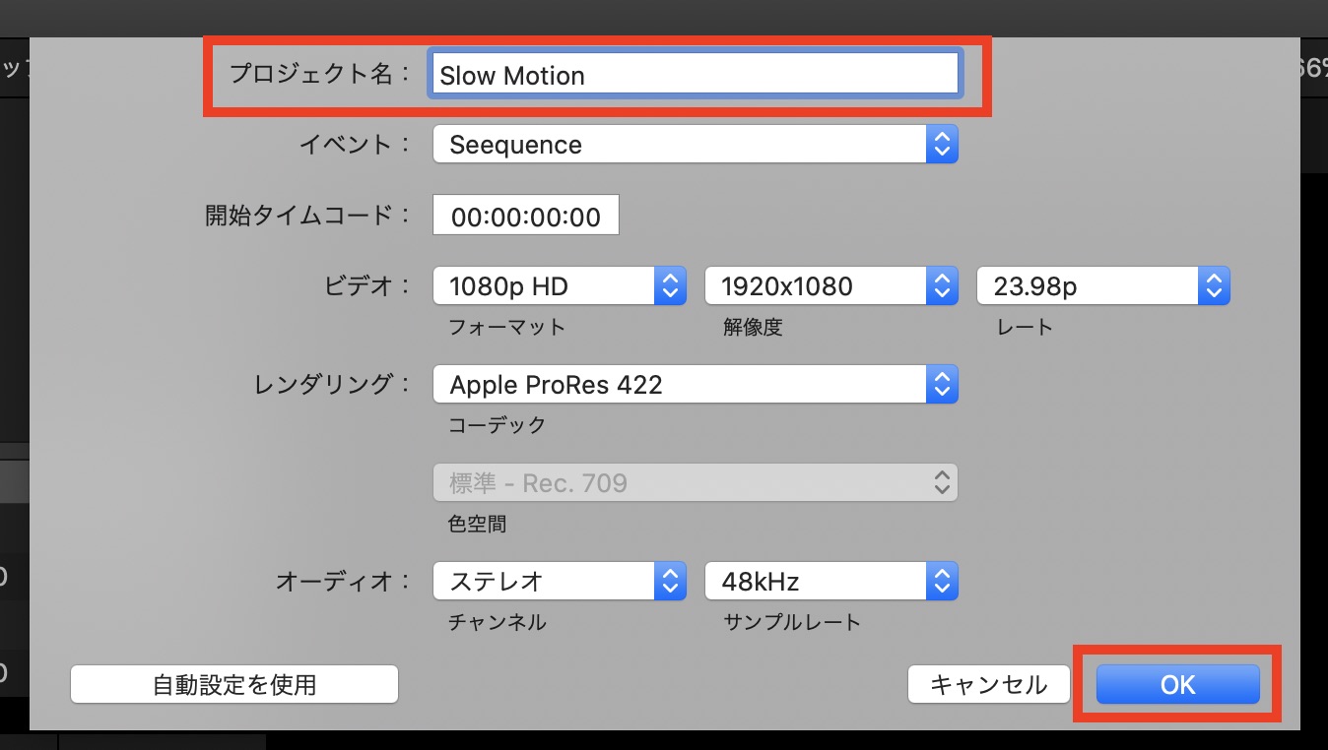Open the ステレオ audio channel dropdown
The image size is (1328, 750).
(x=545, y=581)
